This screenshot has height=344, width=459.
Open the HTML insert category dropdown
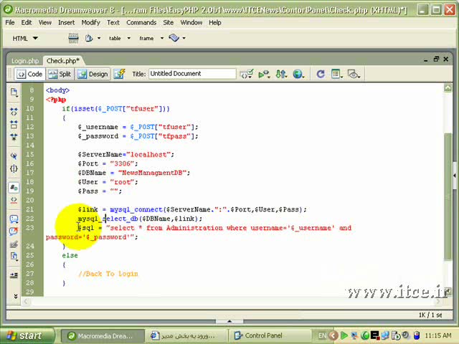click(x=25, y=38)
